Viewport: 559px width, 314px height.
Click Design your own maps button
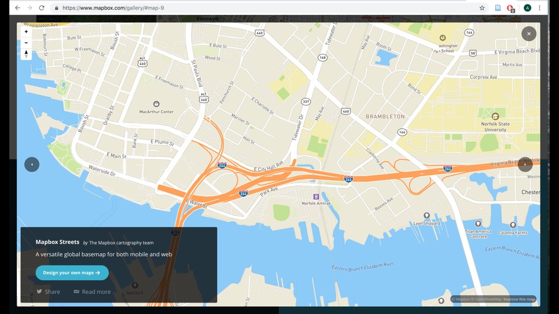(x=72, y=273)
